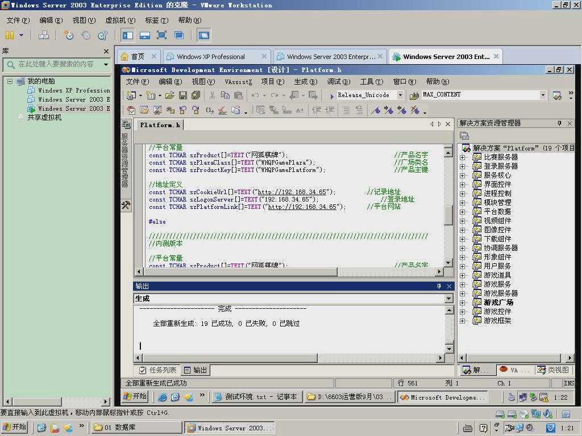
Task: Copy with the Visual Studio copy icon
Action: pyautogui.click(x=225, y=95)
